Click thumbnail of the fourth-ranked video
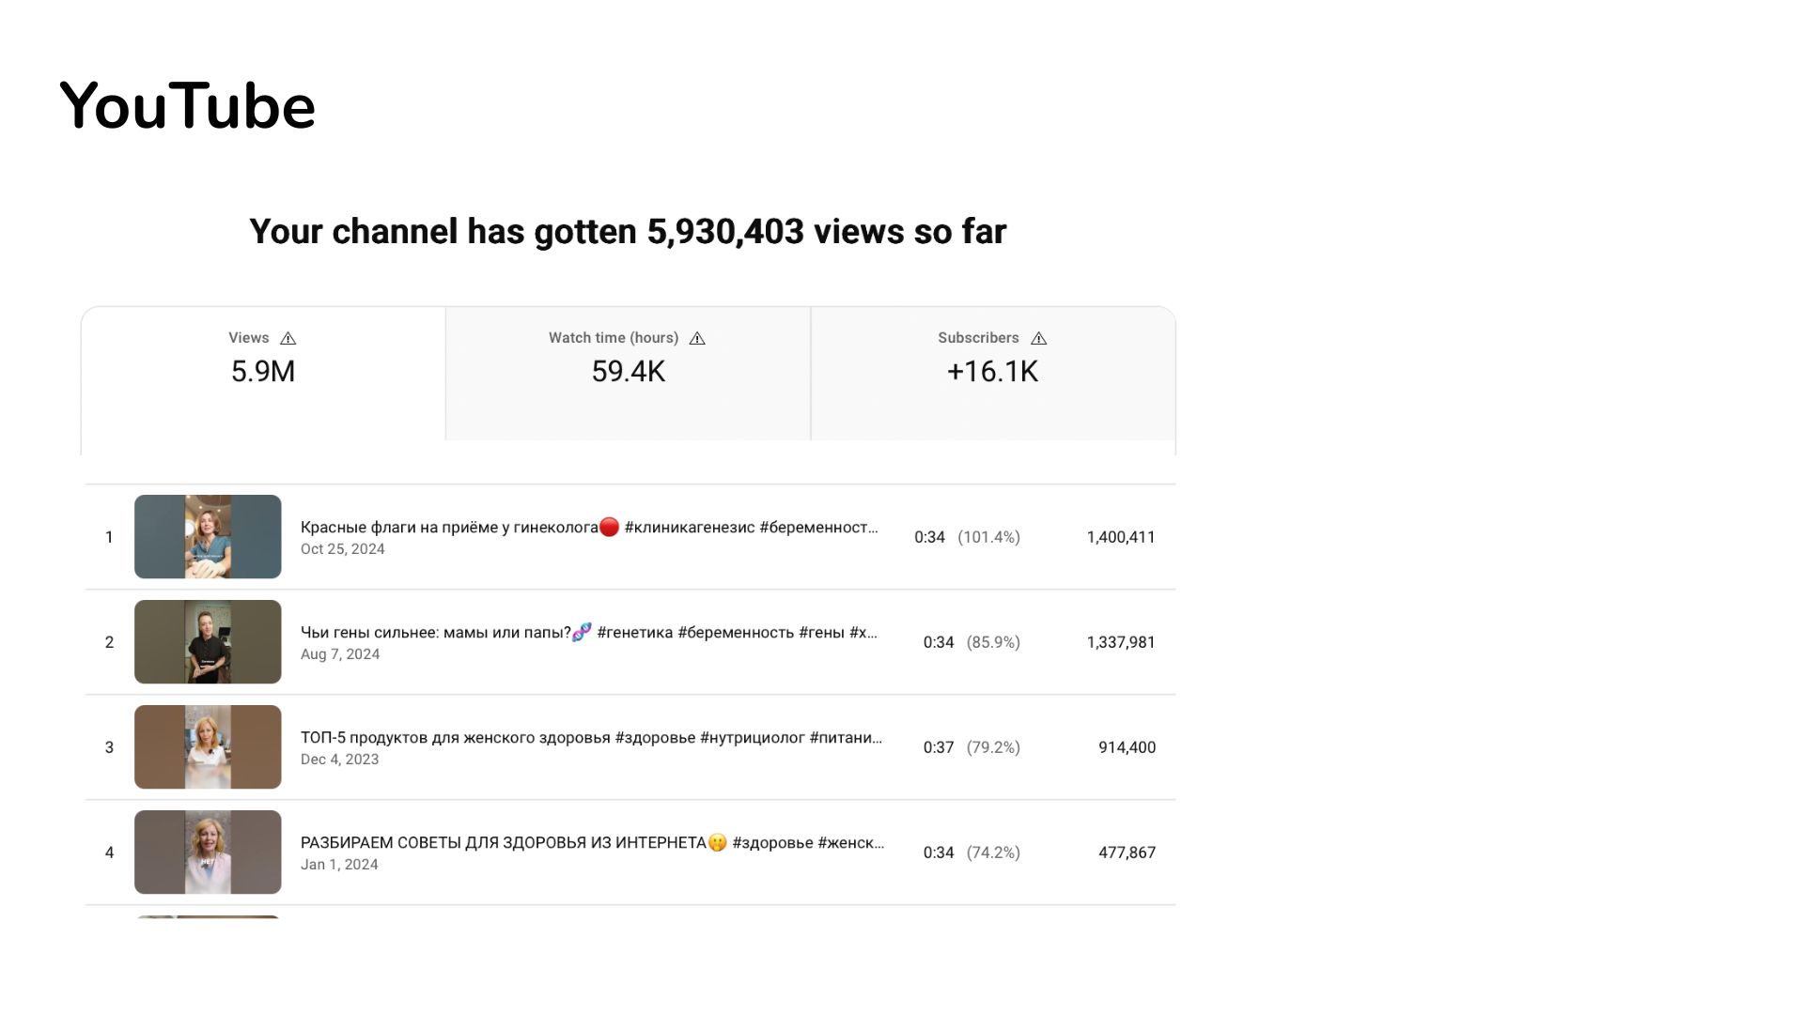 pyautogui.click(x=208, y=853)
